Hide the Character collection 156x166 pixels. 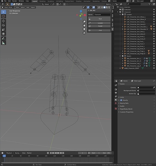154,12
